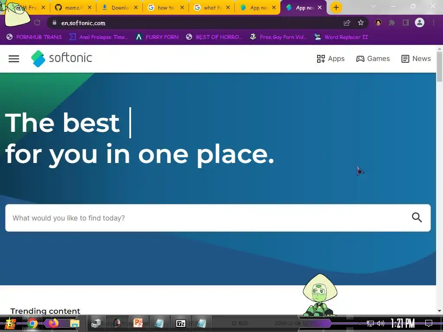View site info via the lock icon
Viewport: 443px width, 332px height.
(55, 23)
